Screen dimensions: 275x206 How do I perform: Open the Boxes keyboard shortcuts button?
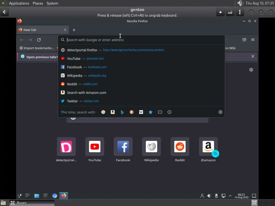tap(230, 12)
